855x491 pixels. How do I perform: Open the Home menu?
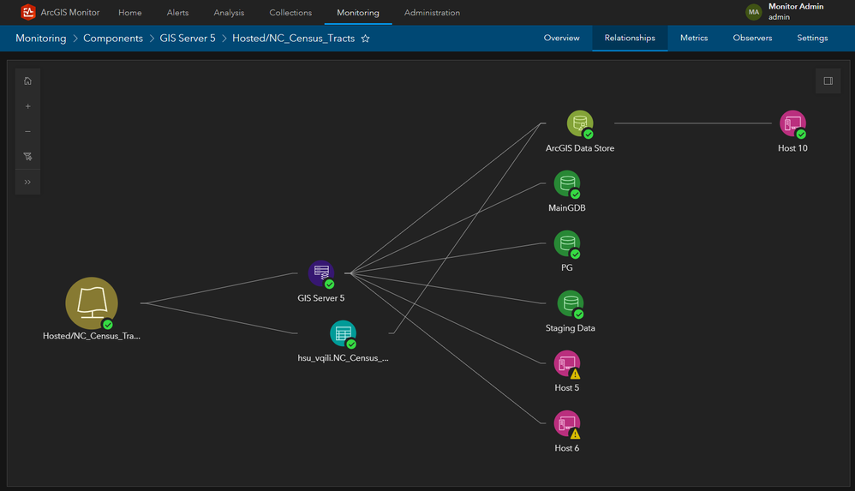coord(129,13)
